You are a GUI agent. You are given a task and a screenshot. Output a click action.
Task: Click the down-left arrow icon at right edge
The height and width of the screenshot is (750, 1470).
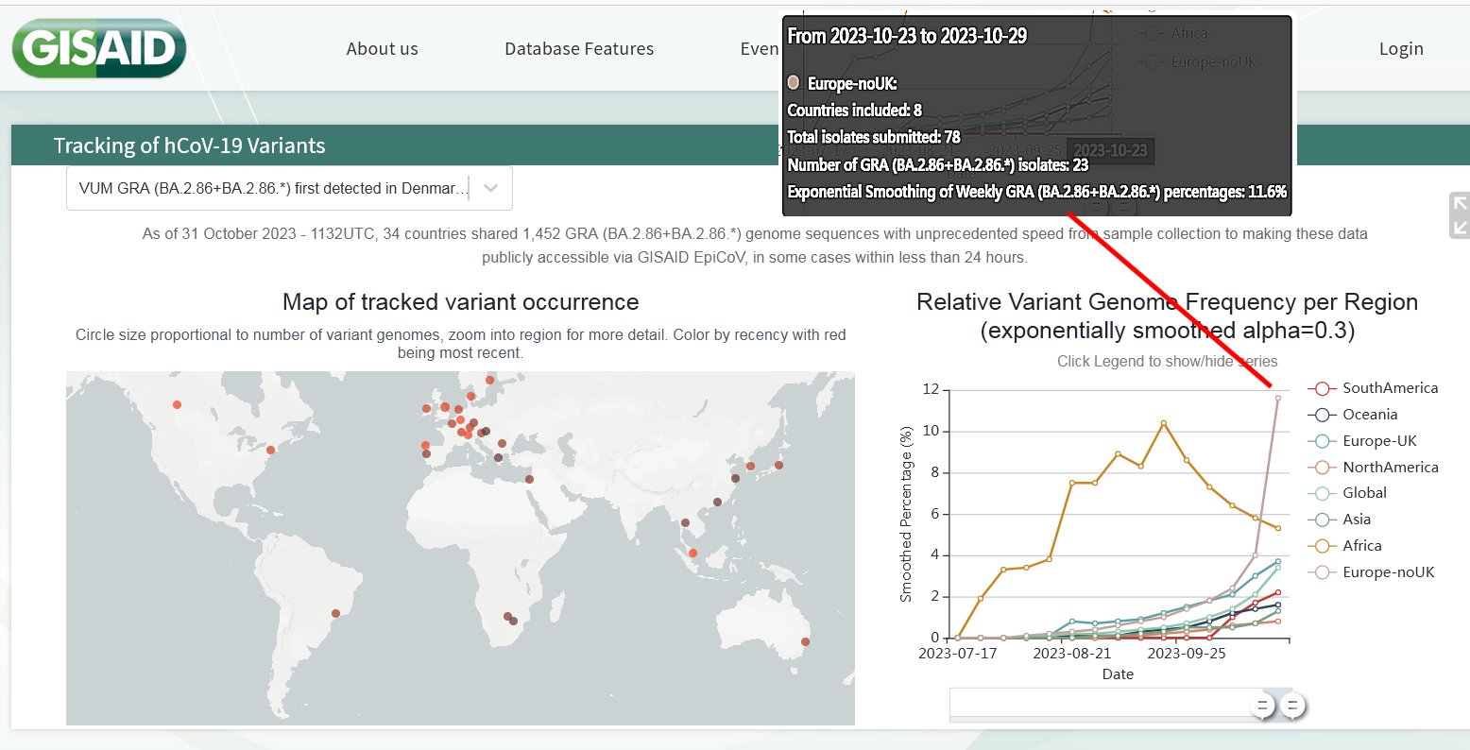1460,227
